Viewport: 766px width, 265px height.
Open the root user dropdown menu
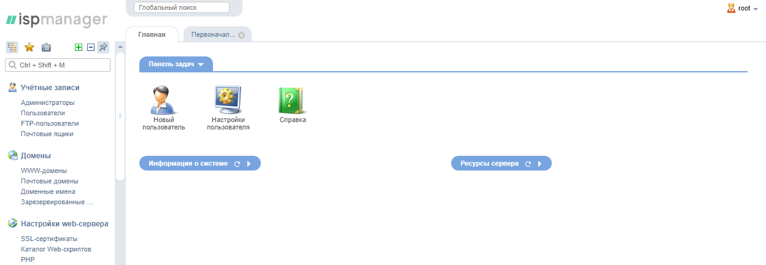(743, 9)
